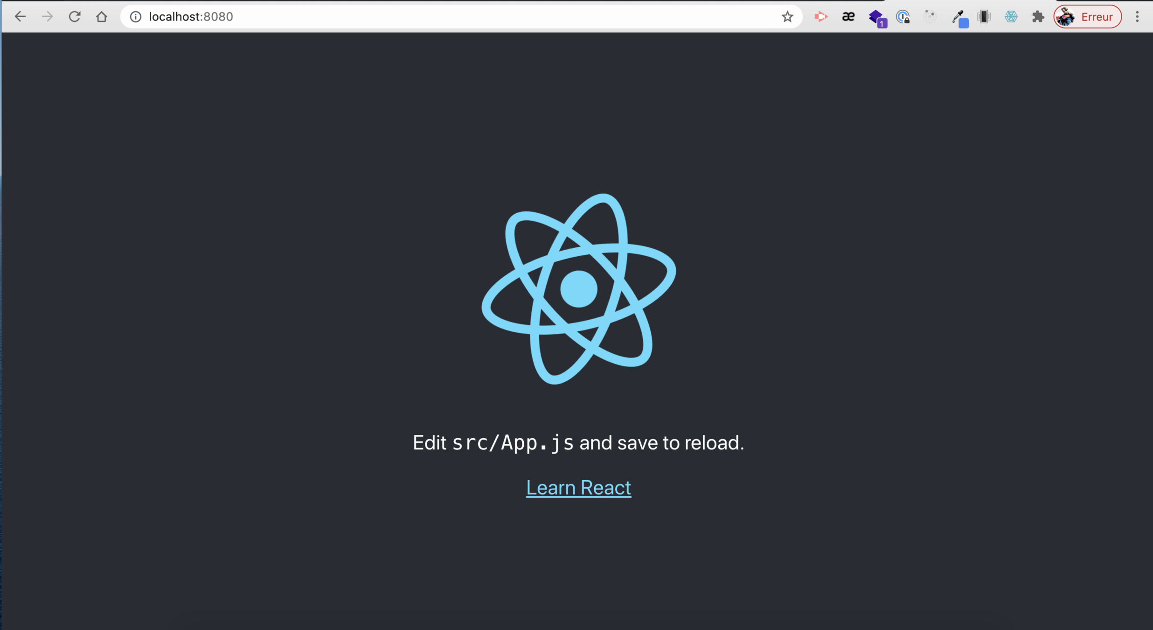The height and width of the screenshot is (630, 1153).
Task: Open the red video recorder extension
Action: pyautogui.click(x=820, y=17)
